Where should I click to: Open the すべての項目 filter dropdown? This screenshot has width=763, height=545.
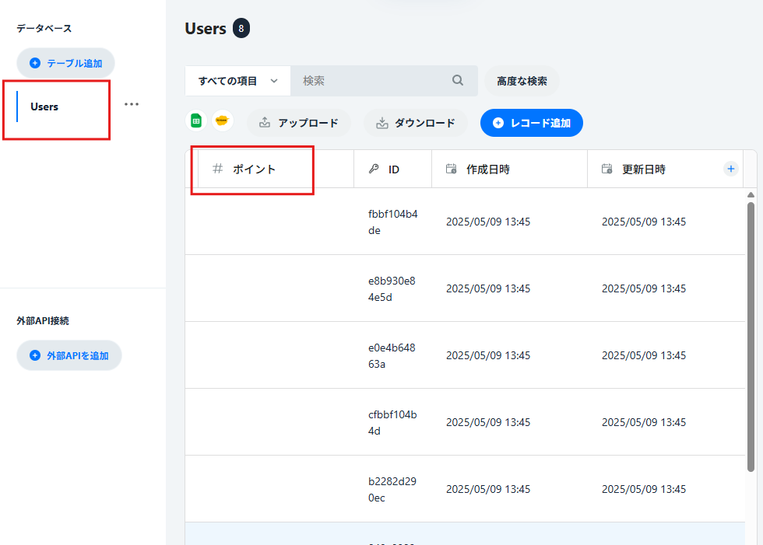(238, 81)
